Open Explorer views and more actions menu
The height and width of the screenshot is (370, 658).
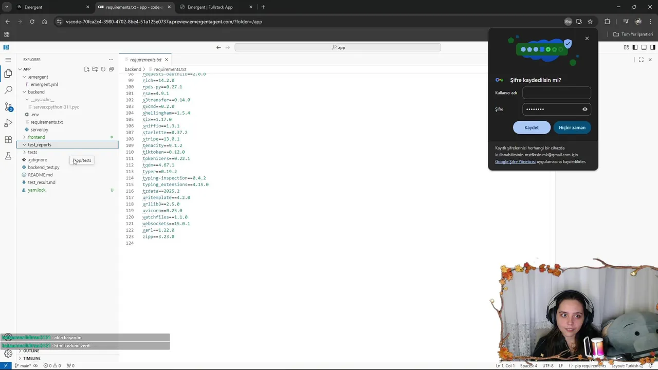point(111,60)
